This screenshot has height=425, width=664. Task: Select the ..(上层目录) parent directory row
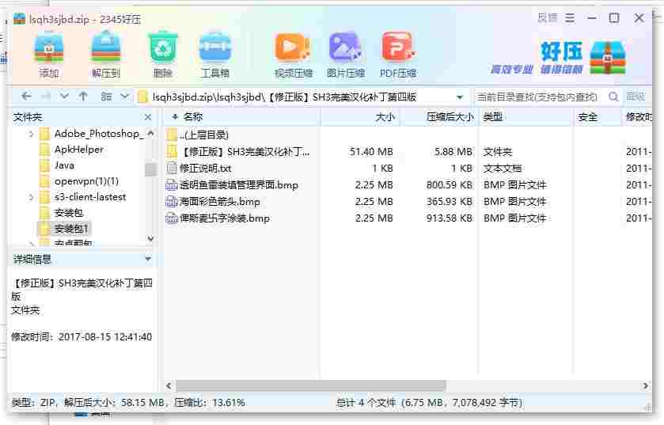(x=408, y=135)
